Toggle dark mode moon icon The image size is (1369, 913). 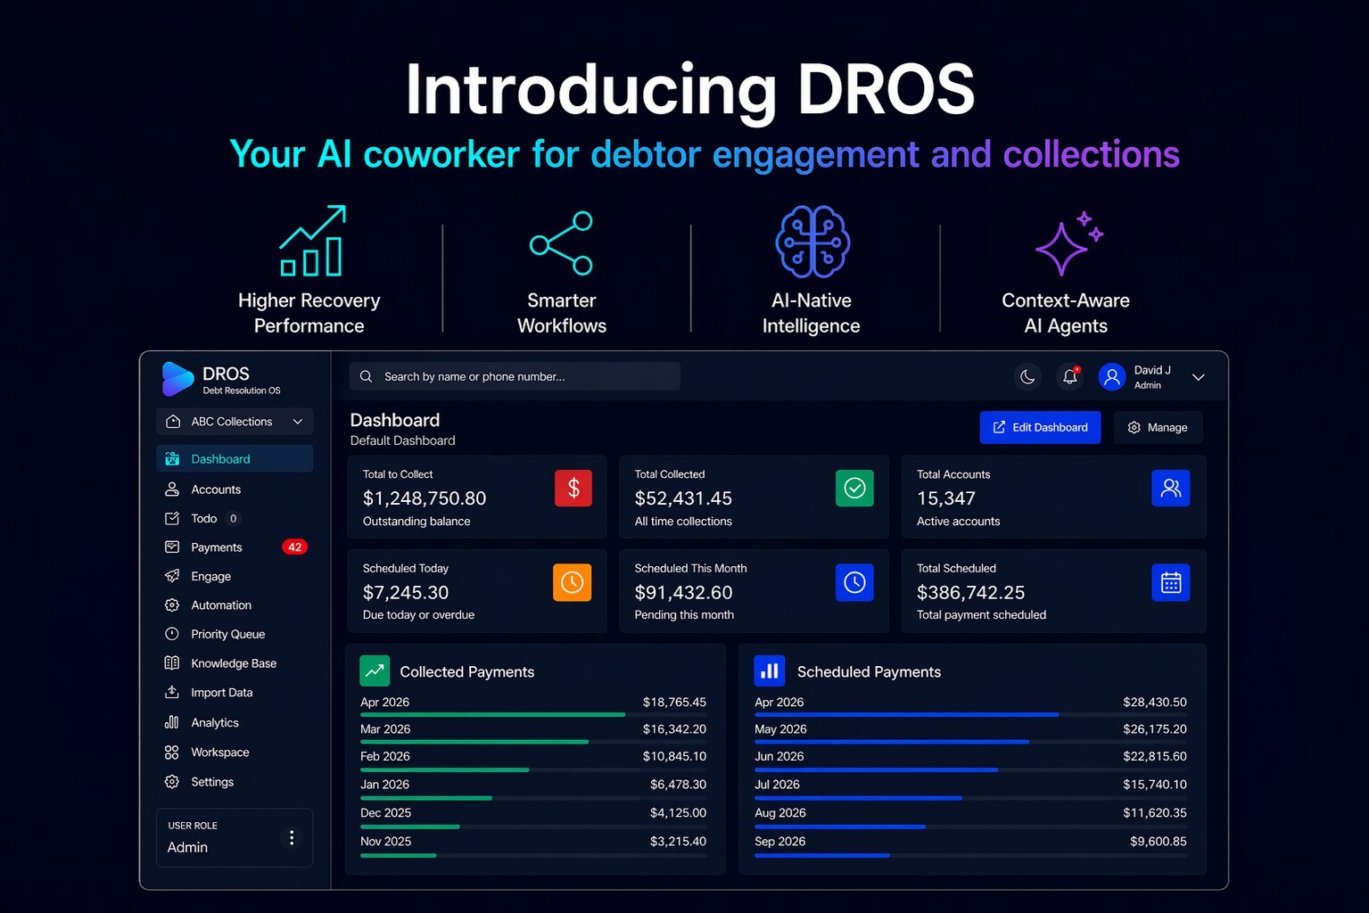coord(1027,377)
